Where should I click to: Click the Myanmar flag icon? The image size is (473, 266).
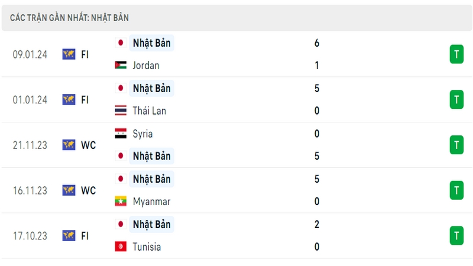pyautogui.click(x=121, y=201)
